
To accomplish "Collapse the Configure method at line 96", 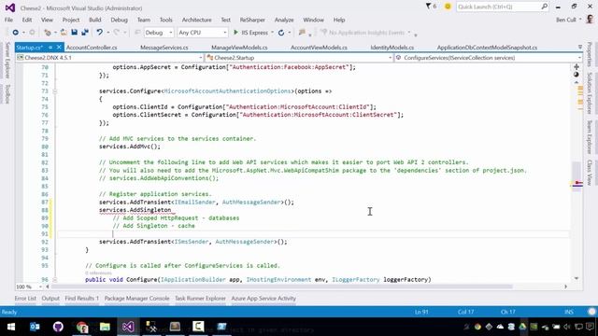I will click(x=55, y=280).
